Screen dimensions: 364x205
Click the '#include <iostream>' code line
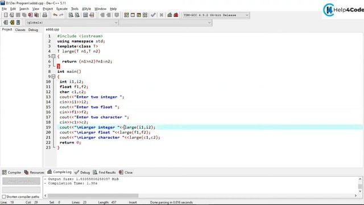tap(80, 36)
